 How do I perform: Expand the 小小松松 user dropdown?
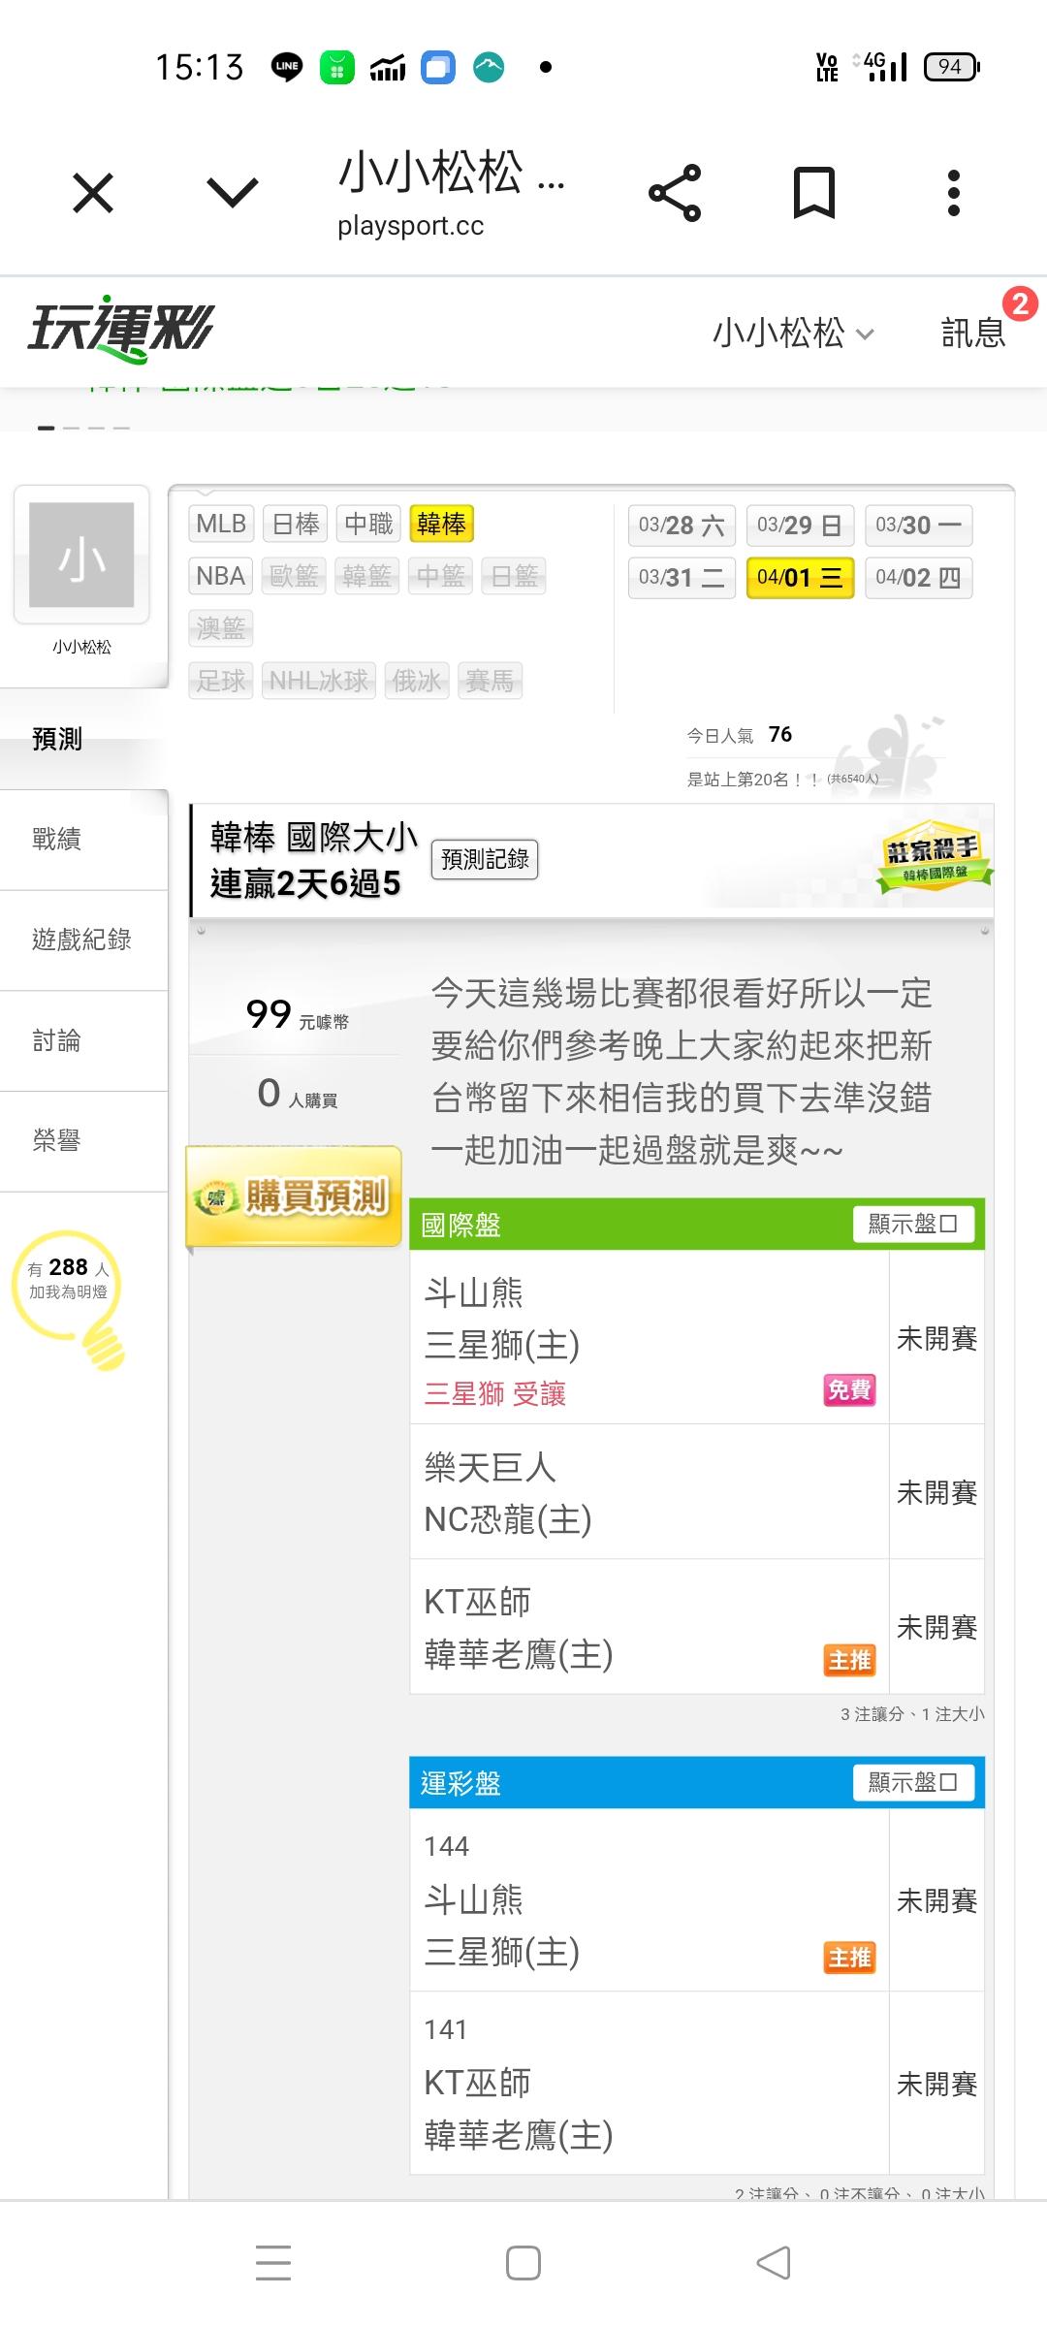(793, 334)
